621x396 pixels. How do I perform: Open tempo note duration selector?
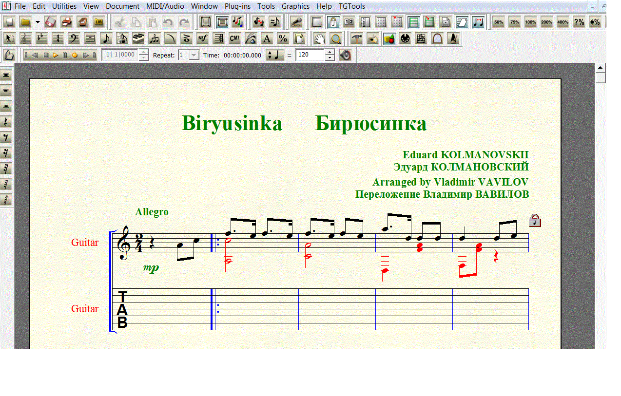click(275, 55)
